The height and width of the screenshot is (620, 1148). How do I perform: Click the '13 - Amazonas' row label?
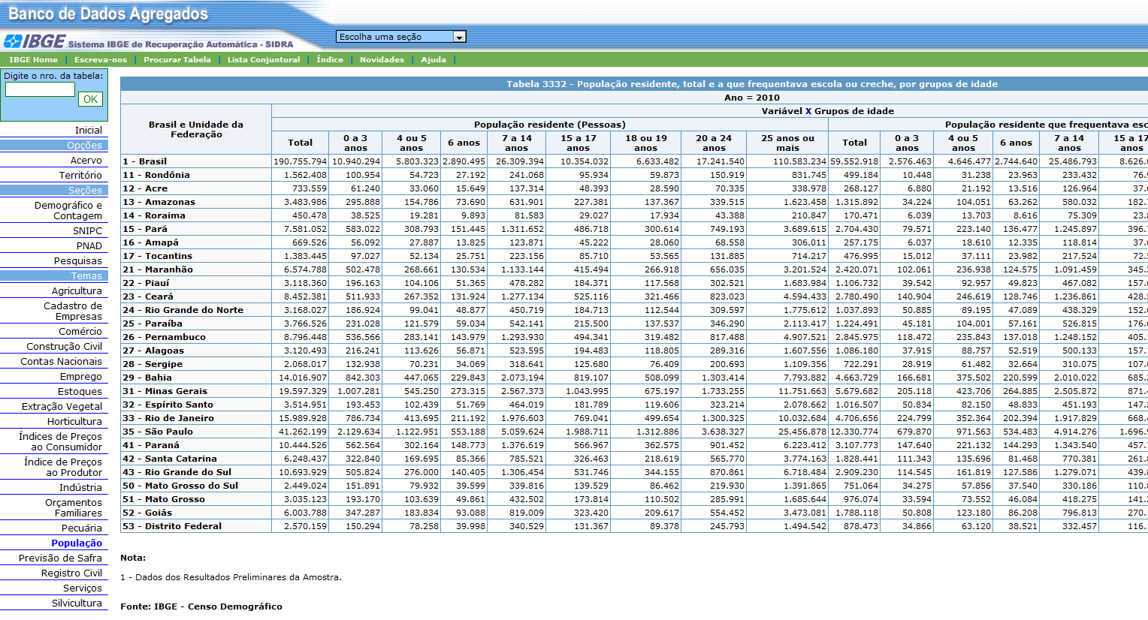pyautogui.click(x=159, y=202)
